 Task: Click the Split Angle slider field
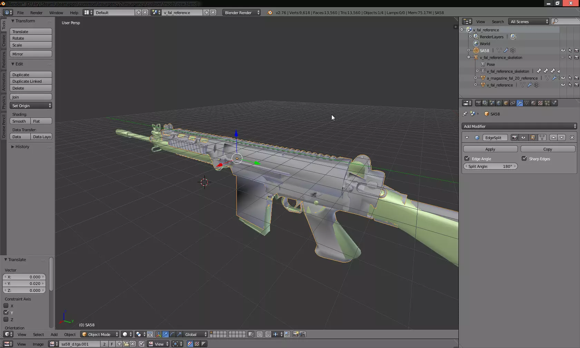tap(490, 166)
